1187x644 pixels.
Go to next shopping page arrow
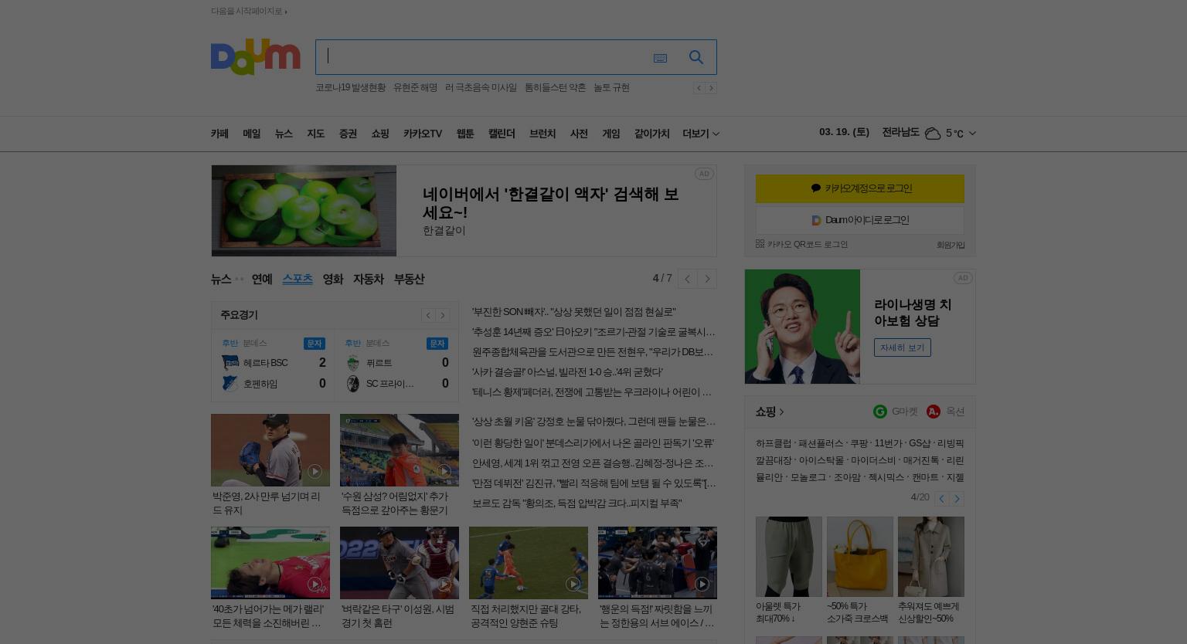(957, 499)
